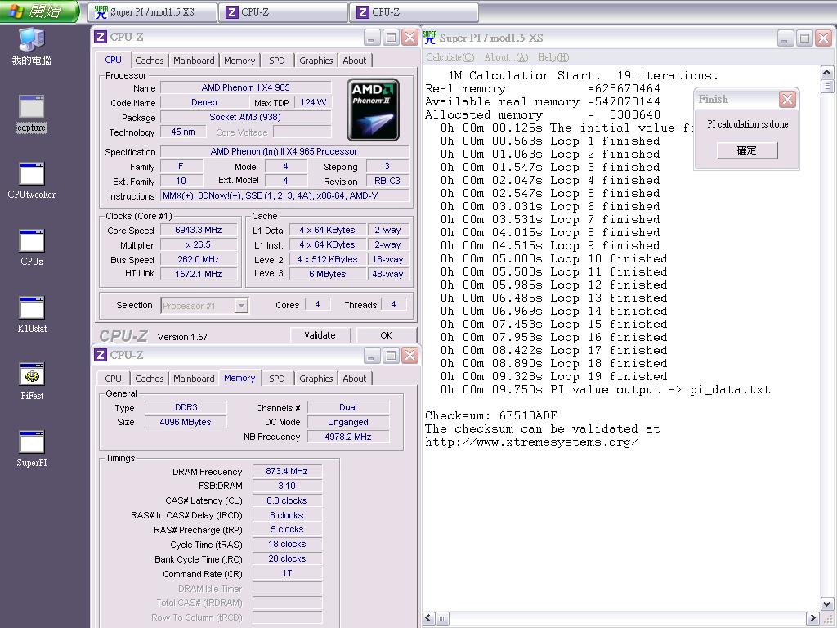Open SPD tab in top CPU-Z window
Viewport: 837px width, 628px height.
tap(277, 61)
